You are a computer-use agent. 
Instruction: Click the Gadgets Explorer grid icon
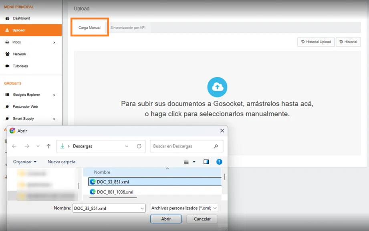click(8, 94)
